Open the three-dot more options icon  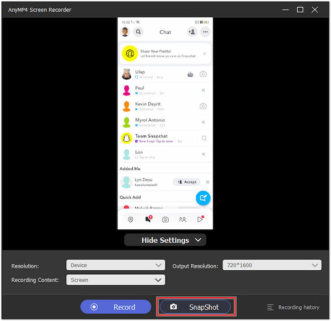coord(205,32)
